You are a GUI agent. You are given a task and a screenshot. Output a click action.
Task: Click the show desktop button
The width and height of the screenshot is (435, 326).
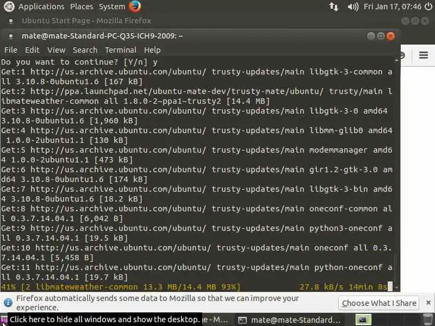[x=3, y=320]
